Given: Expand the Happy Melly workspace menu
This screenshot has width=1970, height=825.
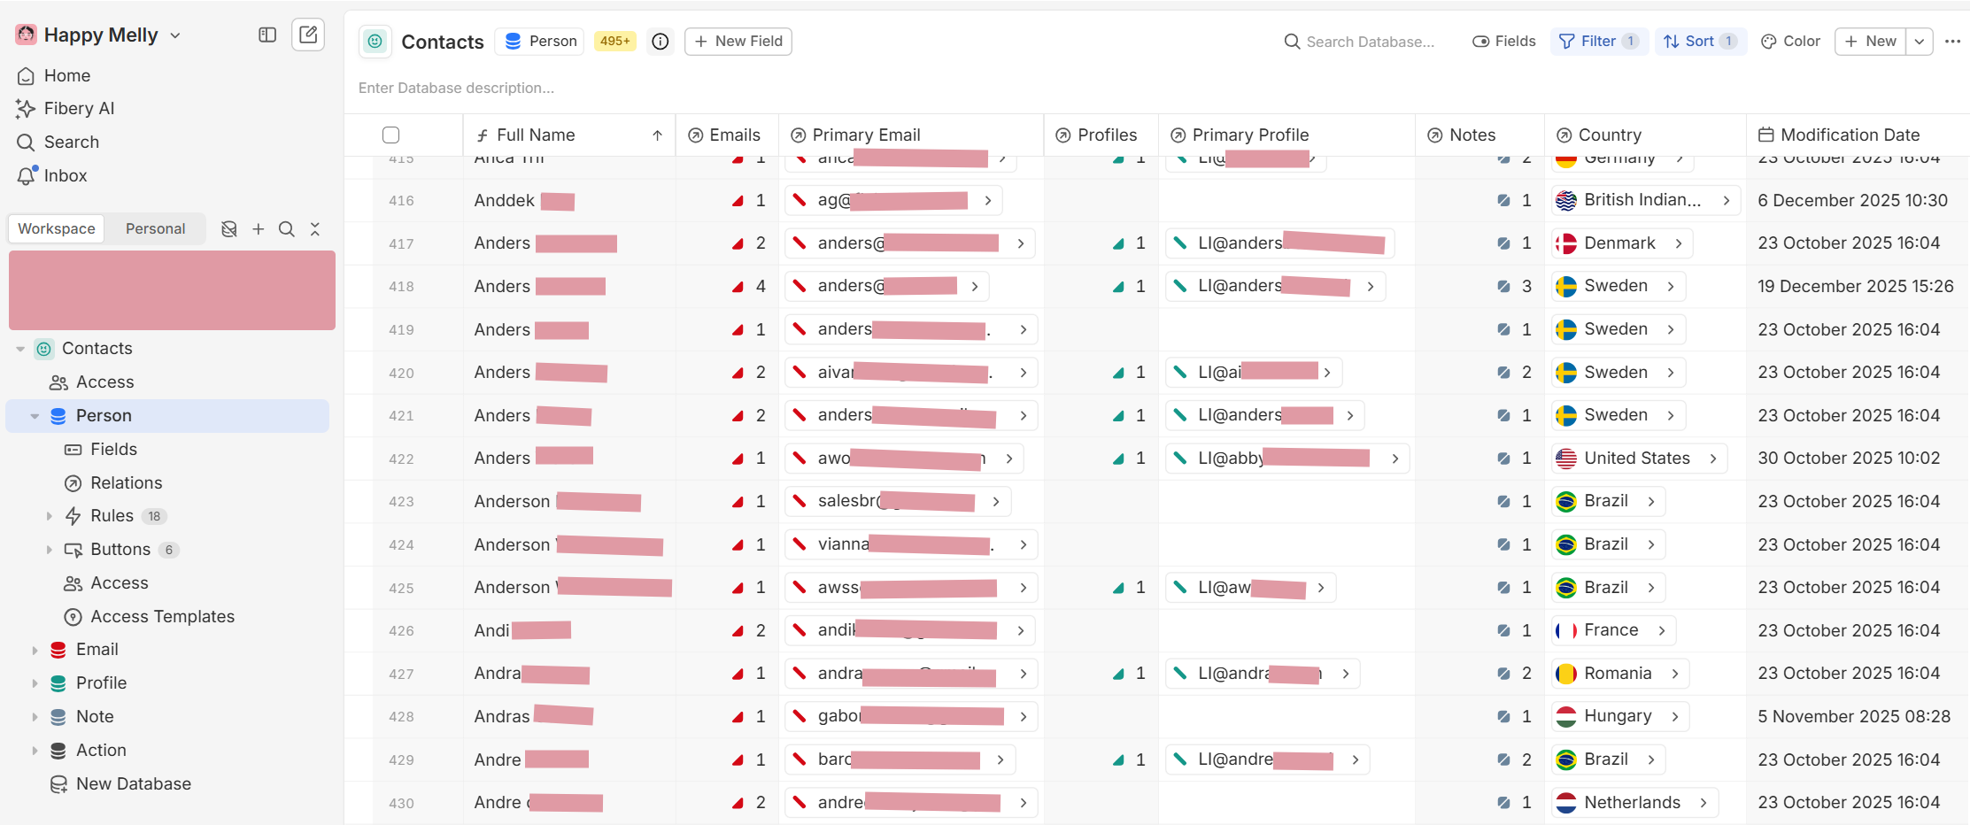Looking at the screenshot, I should click(175, 35).
